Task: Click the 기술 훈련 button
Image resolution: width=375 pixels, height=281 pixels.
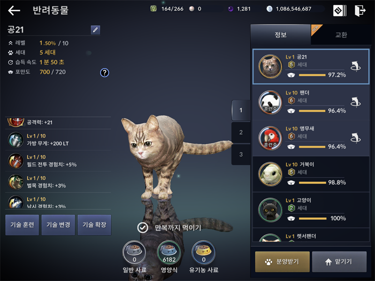Action: [22, 225]
